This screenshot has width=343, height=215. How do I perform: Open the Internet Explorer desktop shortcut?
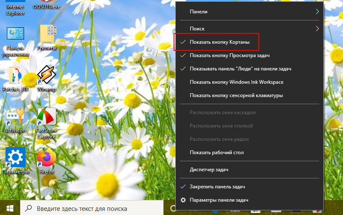(x=15, y=8)
